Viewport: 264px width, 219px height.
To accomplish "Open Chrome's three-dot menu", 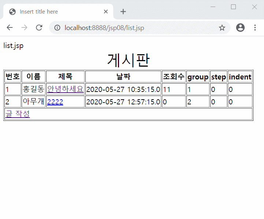I will [255, 27].
